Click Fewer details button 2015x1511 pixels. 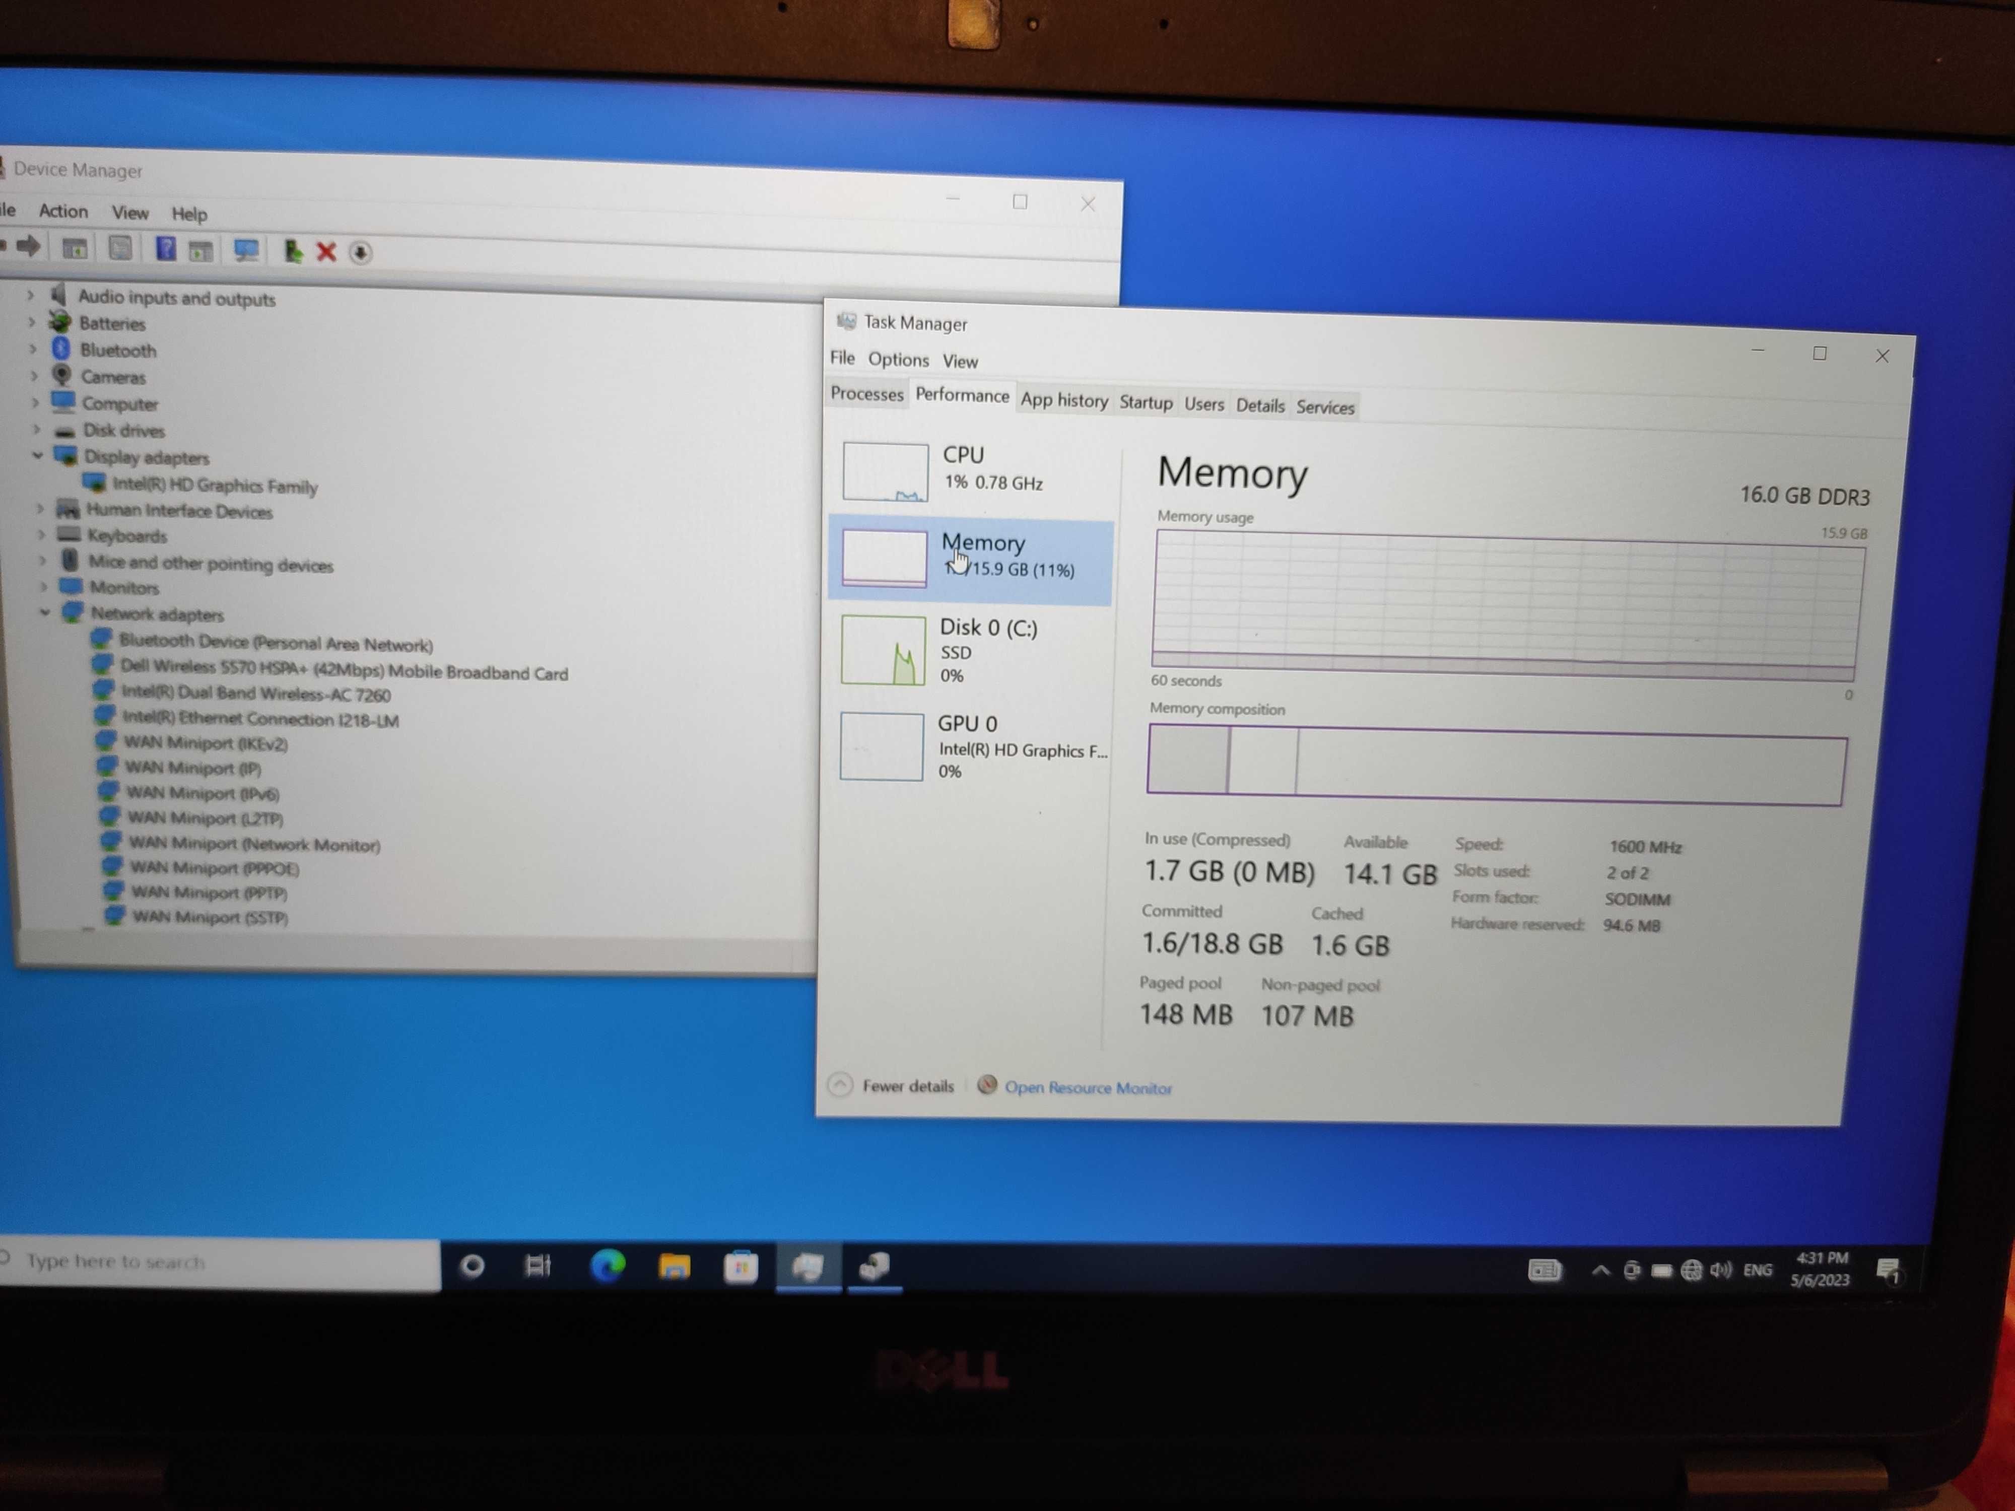(892, 1086)
